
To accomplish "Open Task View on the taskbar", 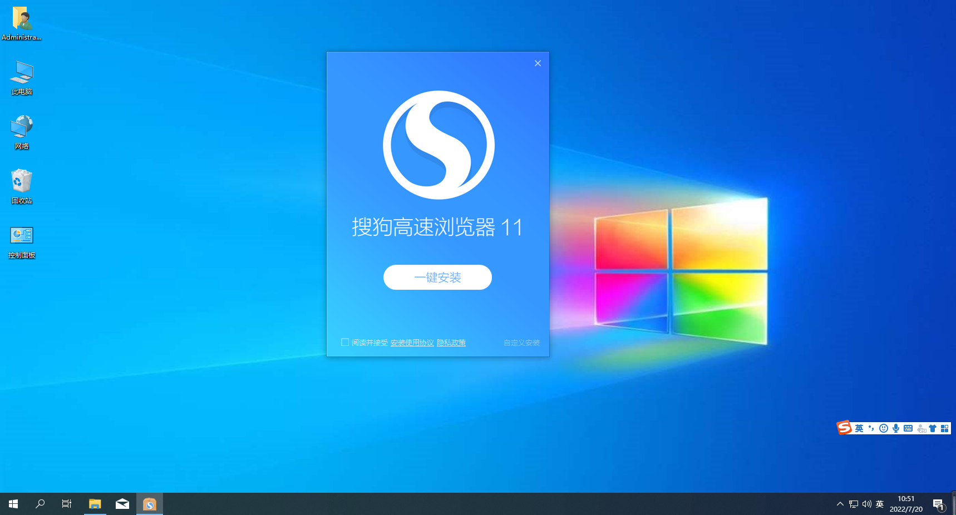I will tap(67, 504).
